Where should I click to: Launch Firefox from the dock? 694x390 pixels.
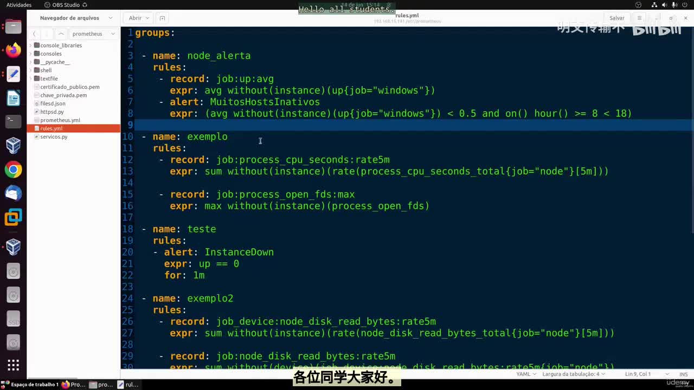click(x=13, y=50)
